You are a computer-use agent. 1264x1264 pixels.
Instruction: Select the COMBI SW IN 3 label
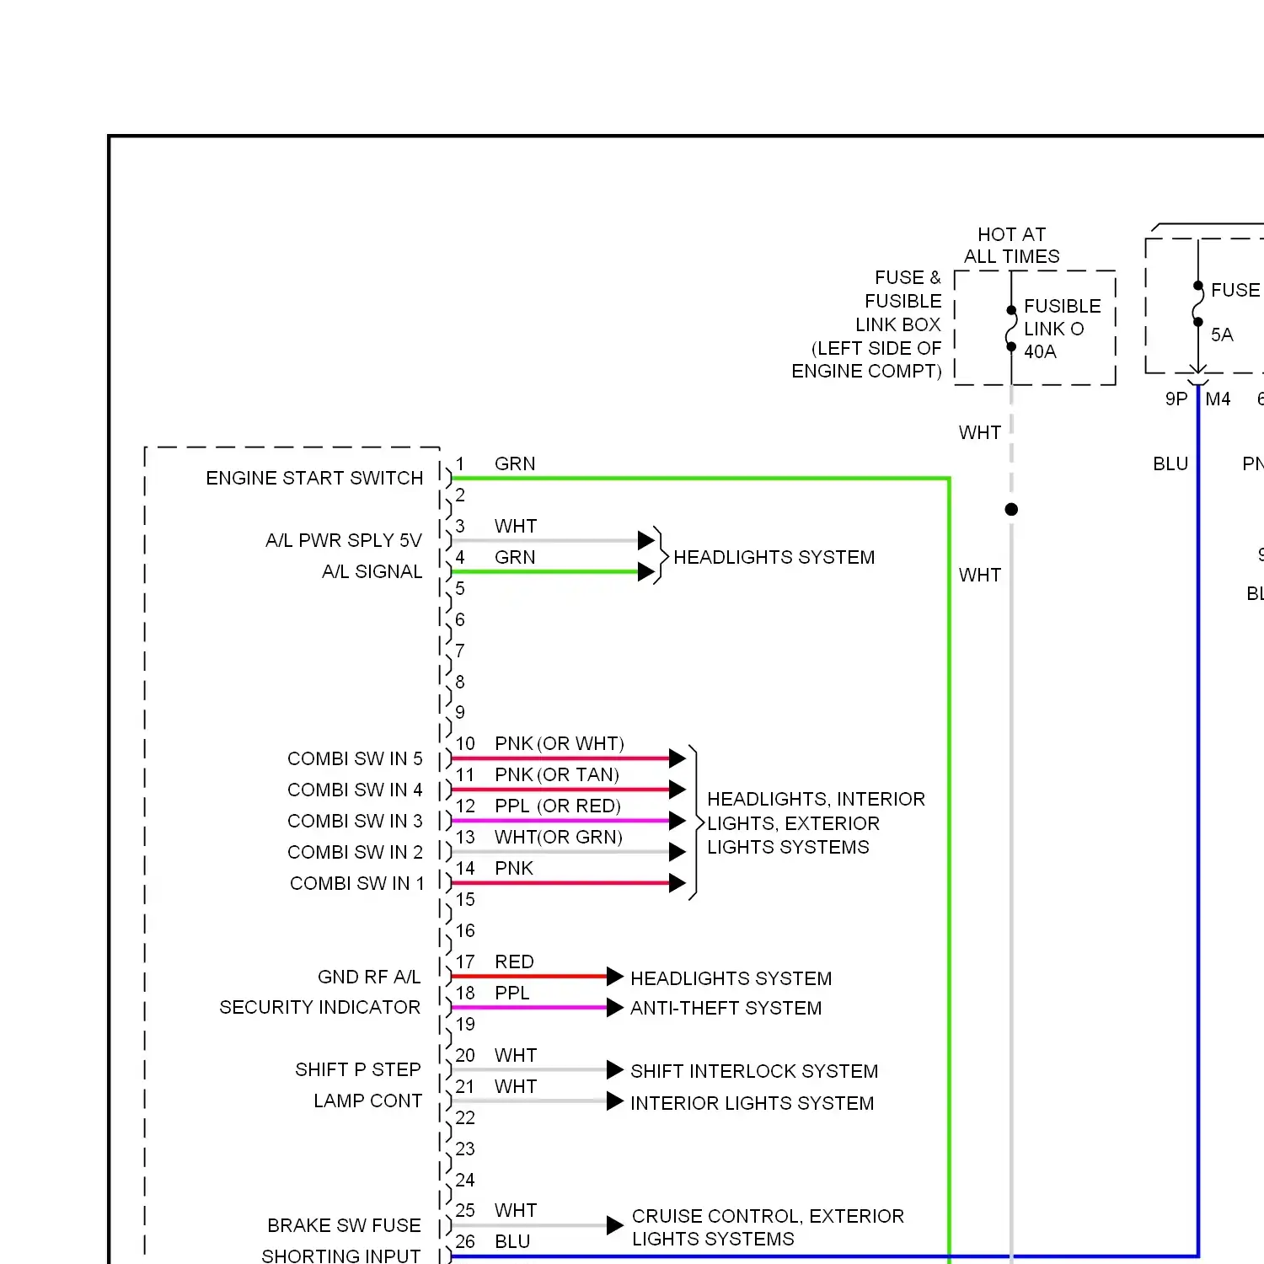pos(355,822)
